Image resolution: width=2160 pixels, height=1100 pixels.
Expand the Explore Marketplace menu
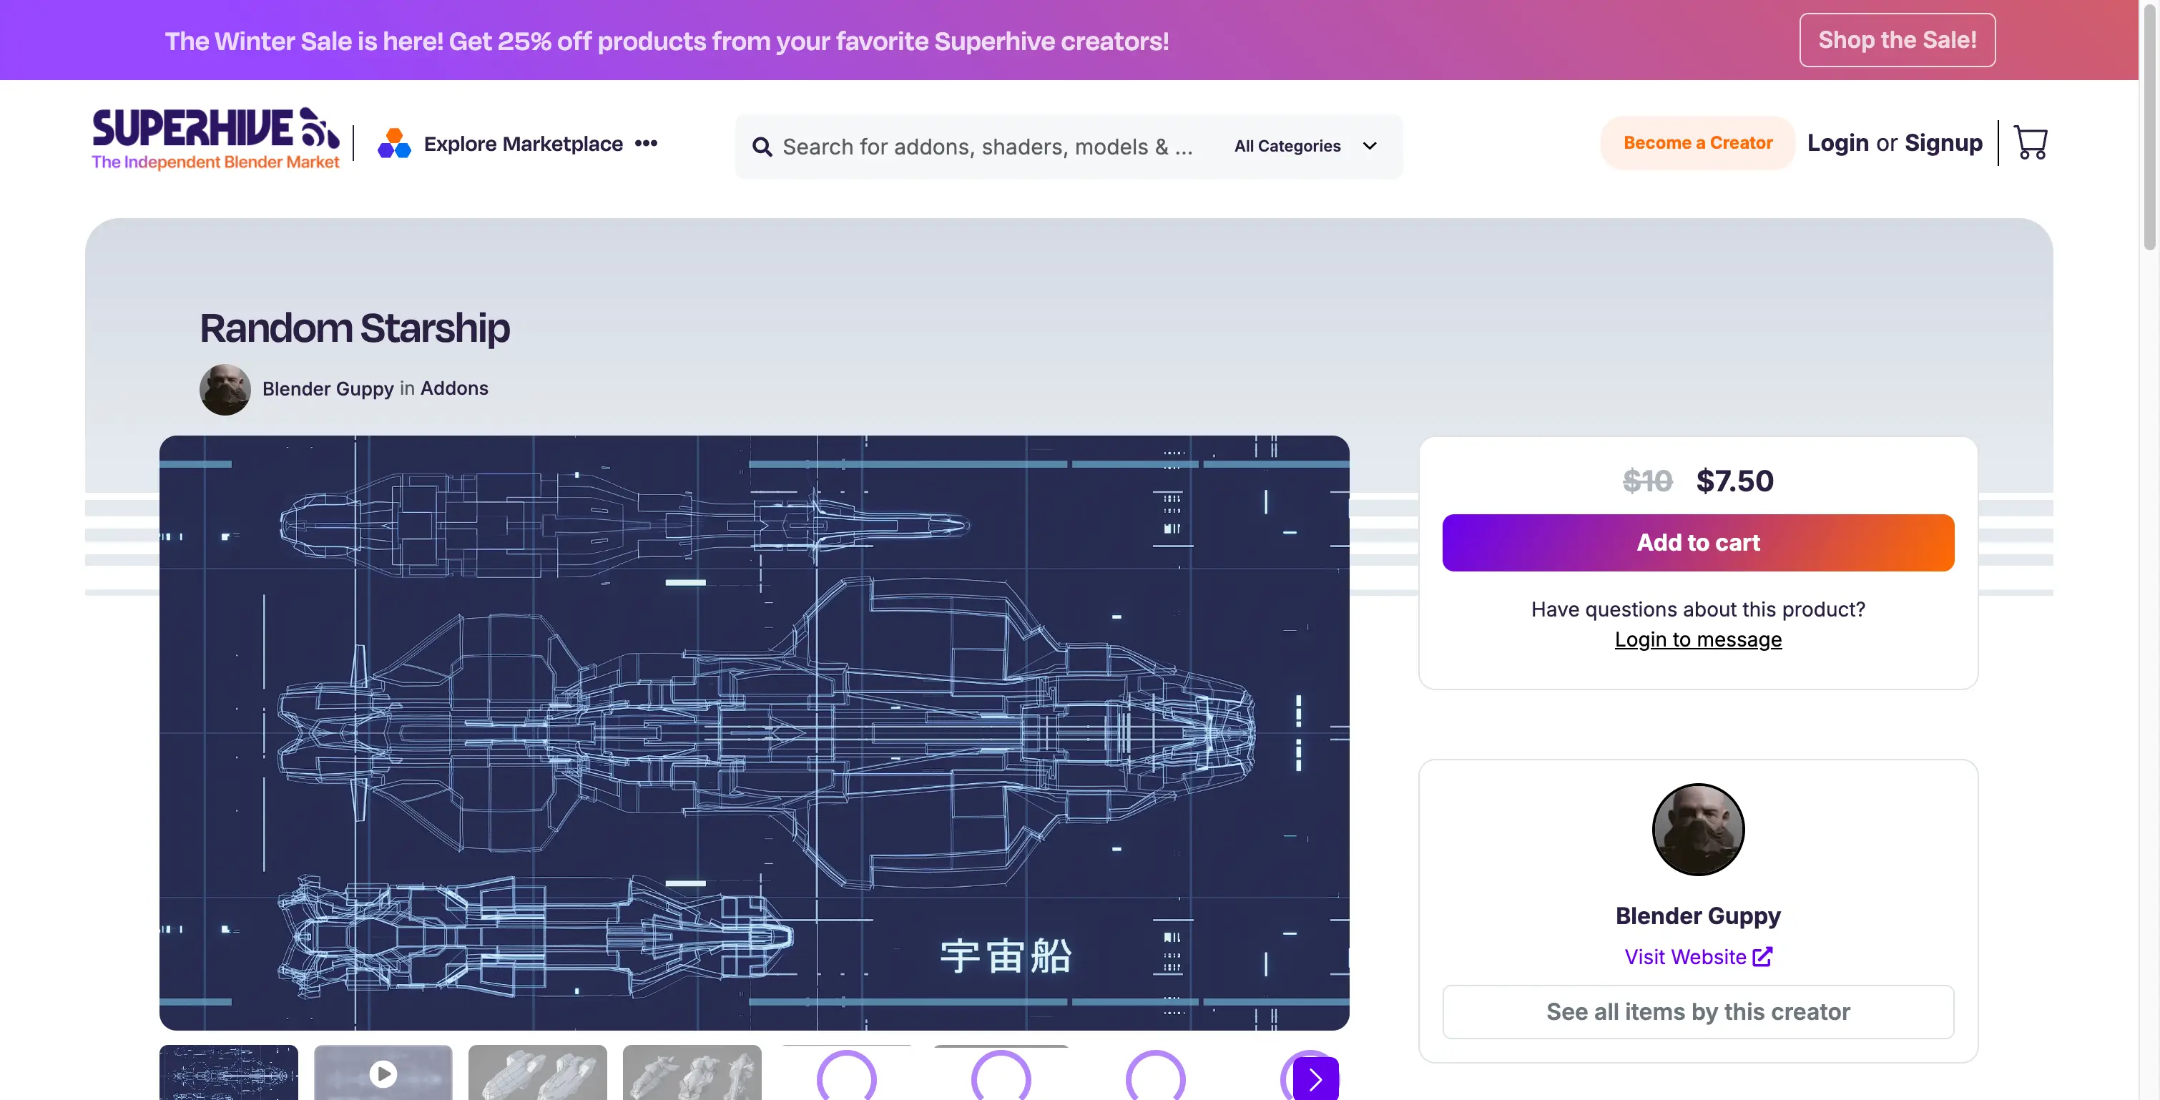(x=521, y=142)
